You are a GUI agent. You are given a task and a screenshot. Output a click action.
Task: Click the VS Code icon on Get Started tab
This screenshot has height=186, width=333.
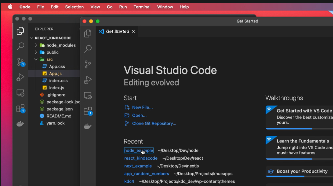tap(101, 31)
